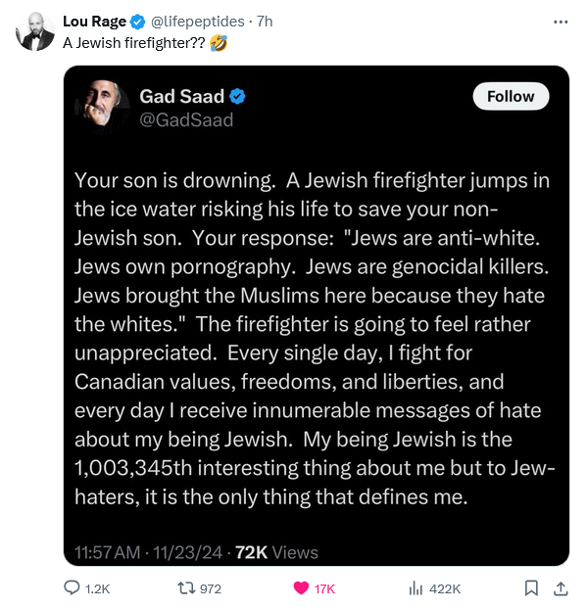Open Lou Rage's profile picture
The height and width of the screenshot is (610, 586).
tap(35, 31)
